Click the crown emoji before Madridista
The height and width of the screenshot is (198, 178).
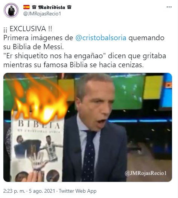[34, 7]
